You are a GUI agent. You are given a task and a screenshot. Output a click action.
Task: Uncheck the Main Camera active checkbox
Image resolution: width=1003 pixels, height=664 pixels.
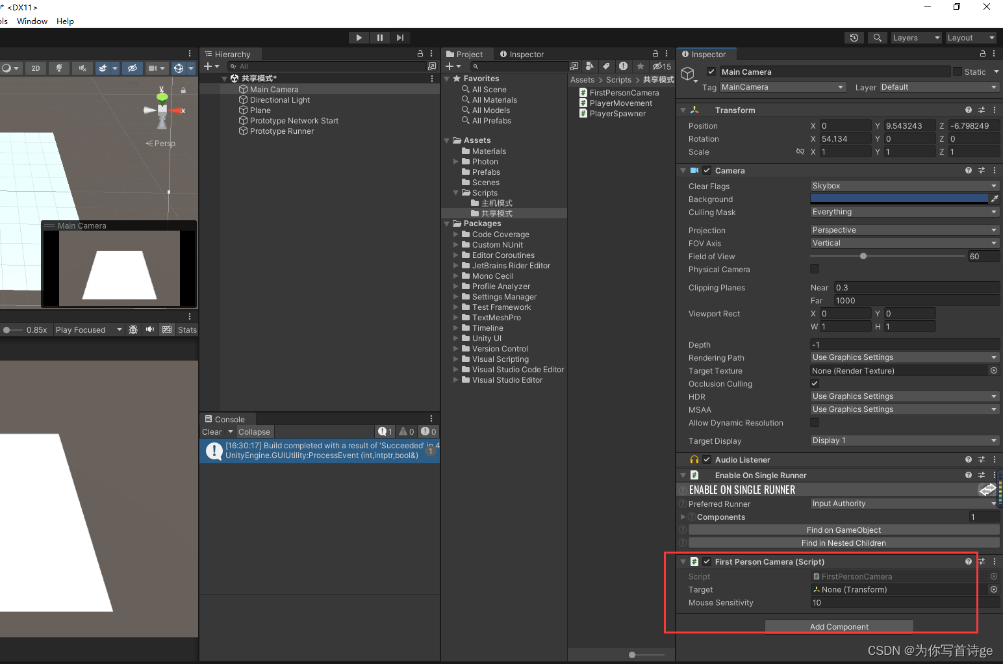click(x=711, y=71)
